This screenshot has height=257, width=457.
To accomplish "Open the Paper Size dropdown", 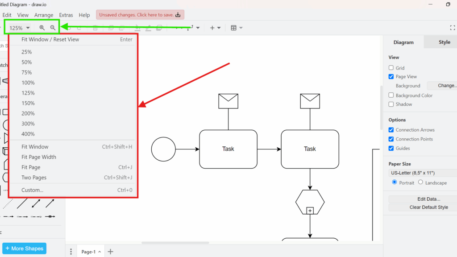I will point(420,173).
